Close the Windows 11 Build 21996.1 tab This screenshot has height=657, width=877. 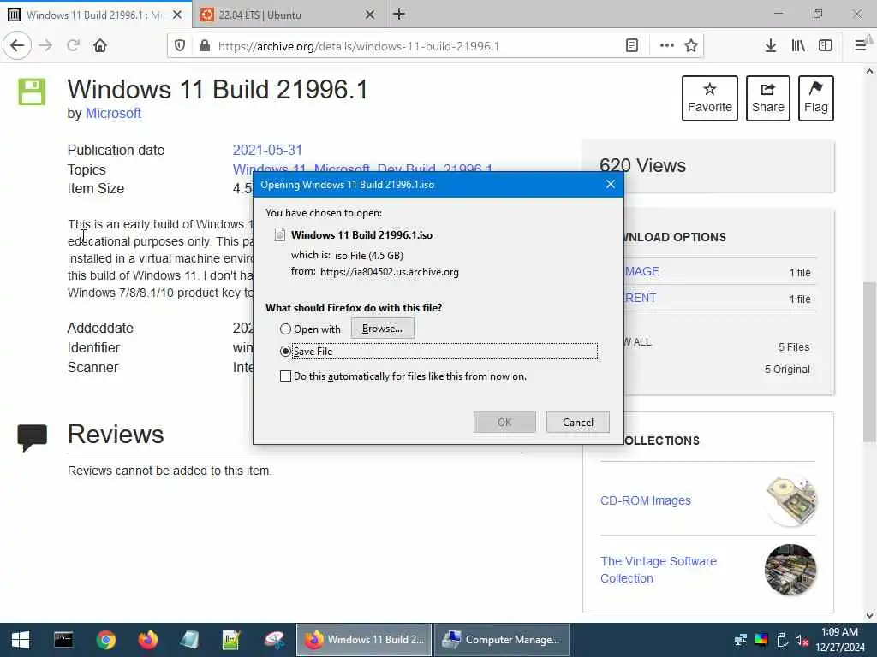177,15
